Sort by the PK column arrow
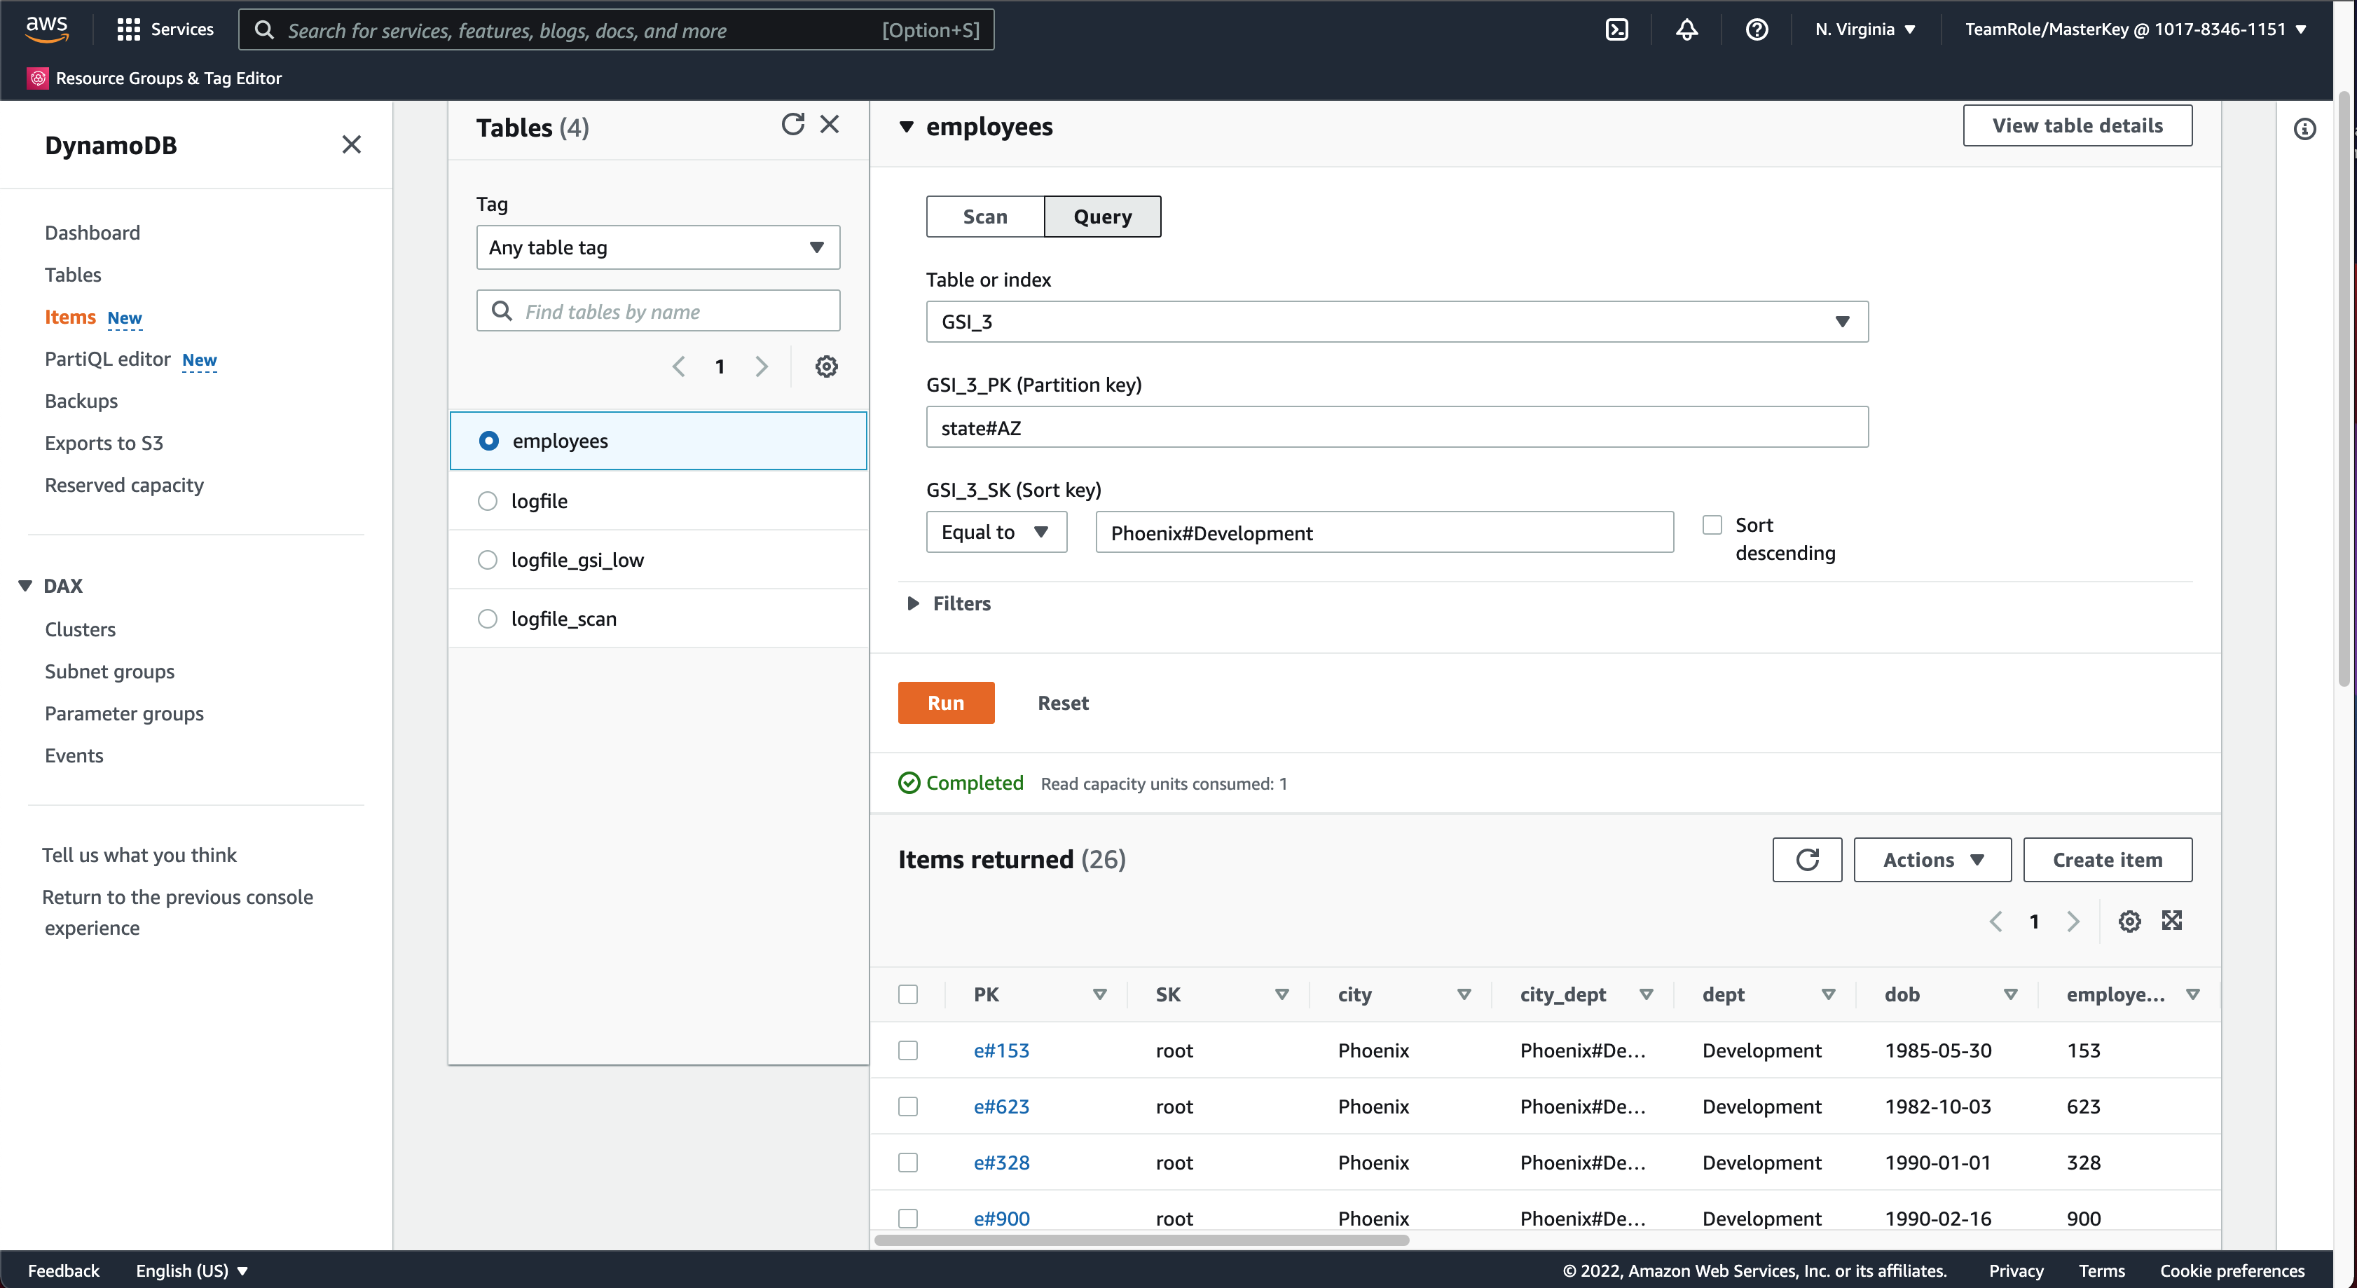Image resolution: width=2357 pixels, height=1288 pixels. (x=1100, y=994)
